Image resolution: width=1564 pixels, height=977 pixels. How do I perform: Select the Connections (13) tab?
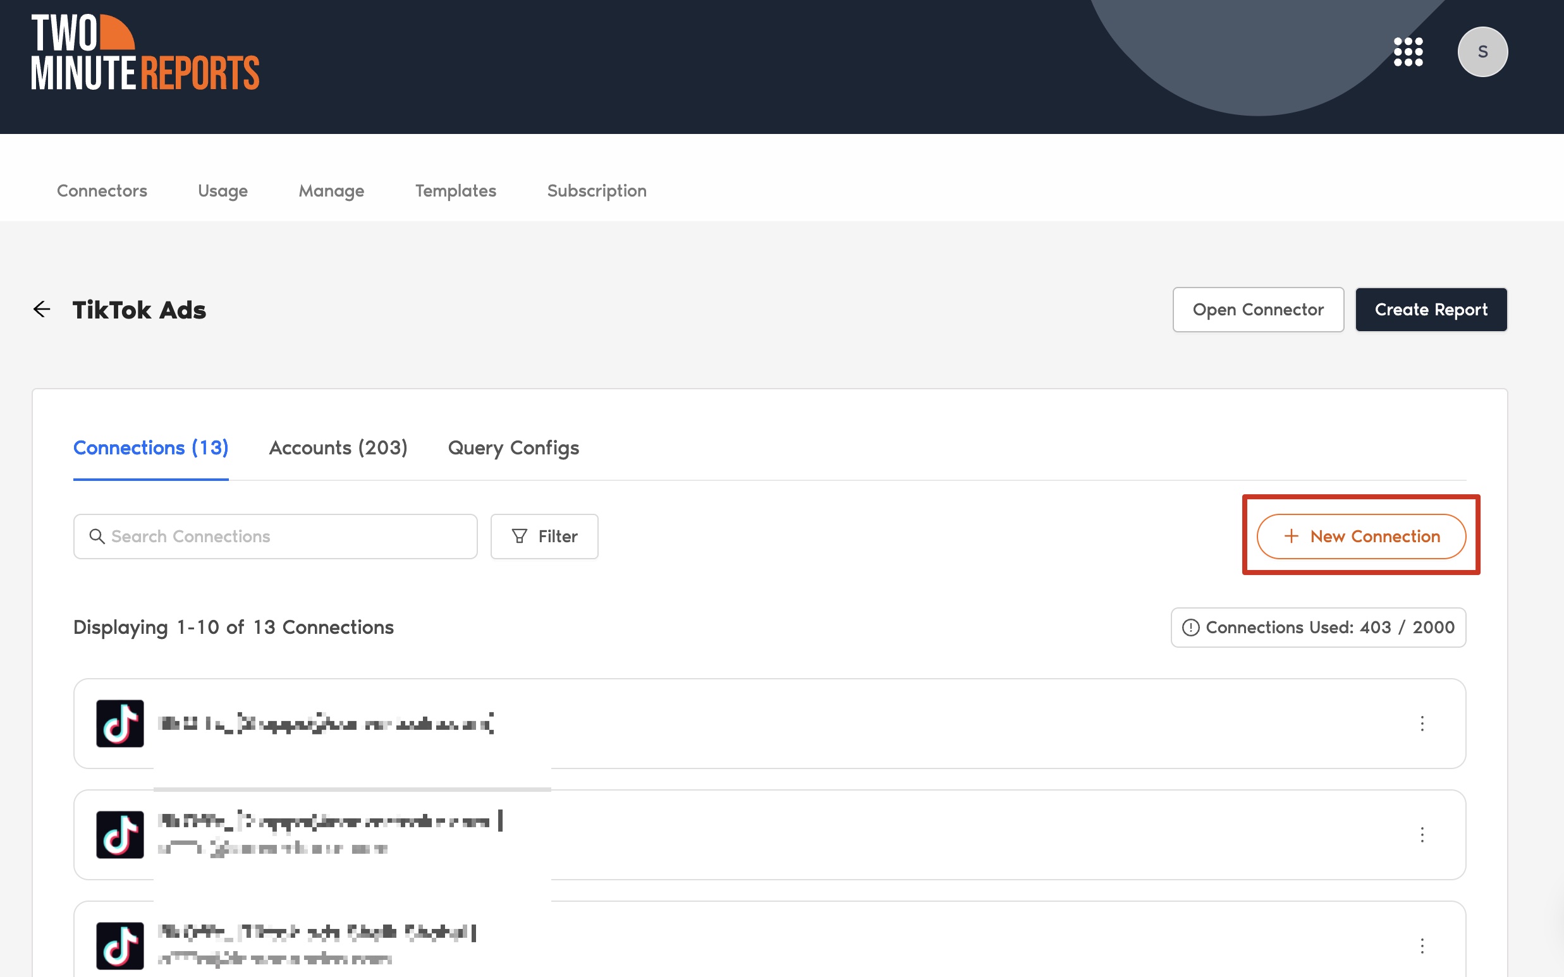[150, 448]
